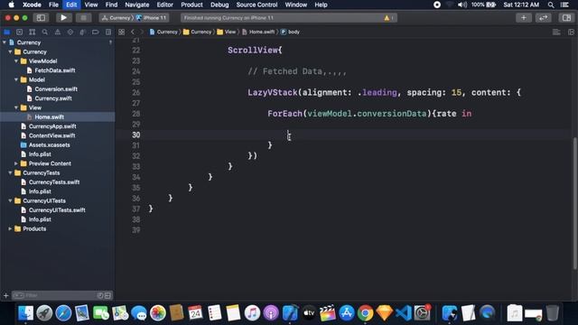Collapse the ViewModel folder
Viewport: 578px width, 325px height.
(x=16, y=61)
